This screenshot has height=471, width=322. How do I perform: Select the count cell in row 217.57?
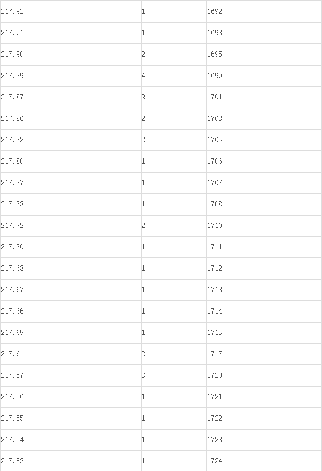(174, 375)
